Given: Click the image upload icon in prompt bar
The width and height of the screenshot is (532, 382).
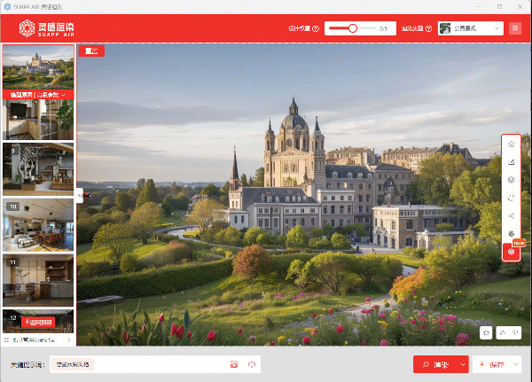Looking at the screenshot, I should (x=234, y=364).
